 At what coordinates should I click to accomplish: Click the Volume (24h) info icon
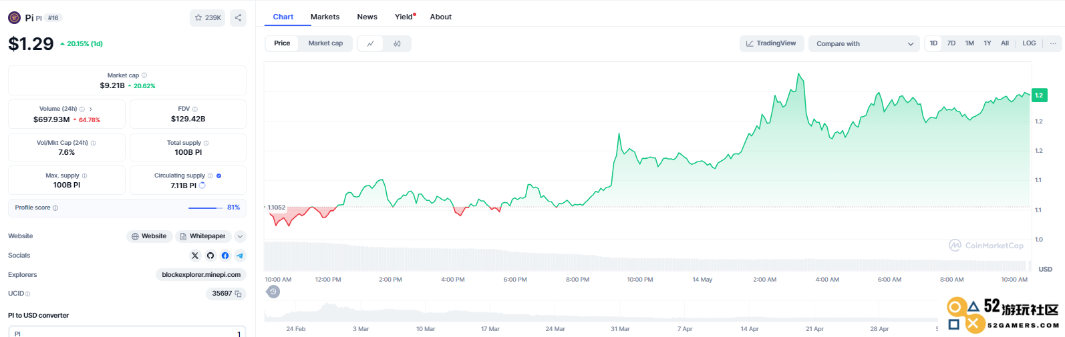[x=82, y=109]
